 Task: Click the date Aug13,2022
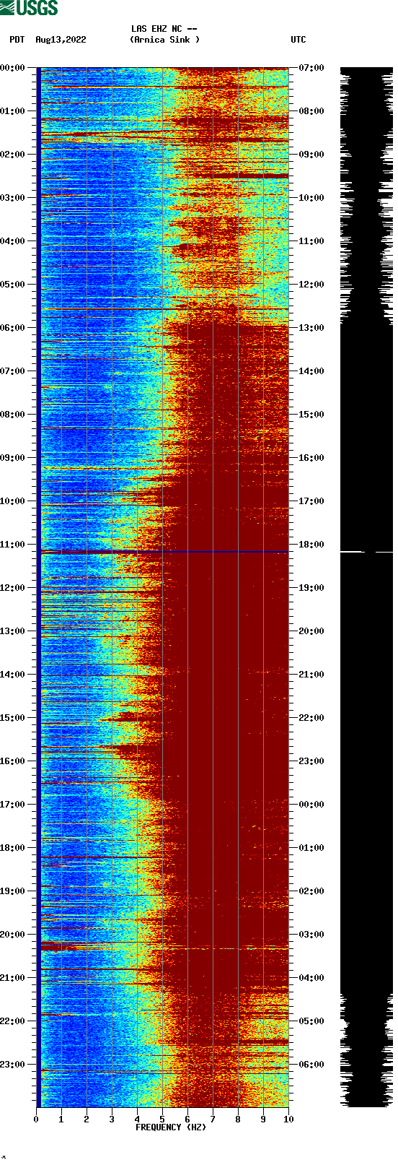tap(61, 40)
